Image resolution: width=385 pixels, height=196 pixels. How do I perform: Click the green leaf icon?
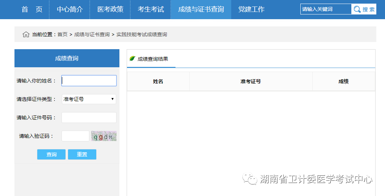pos(132,59)
